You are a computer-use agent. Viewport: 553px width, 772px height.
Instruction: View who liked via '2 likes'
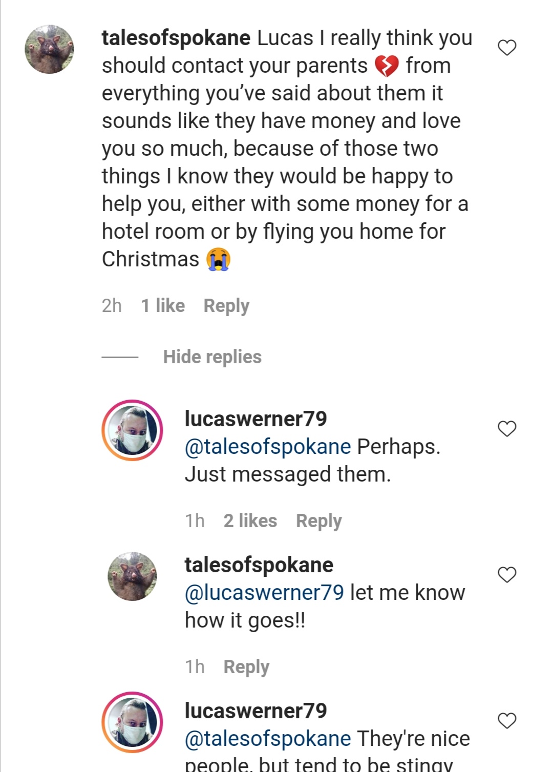tap(250, 521)
